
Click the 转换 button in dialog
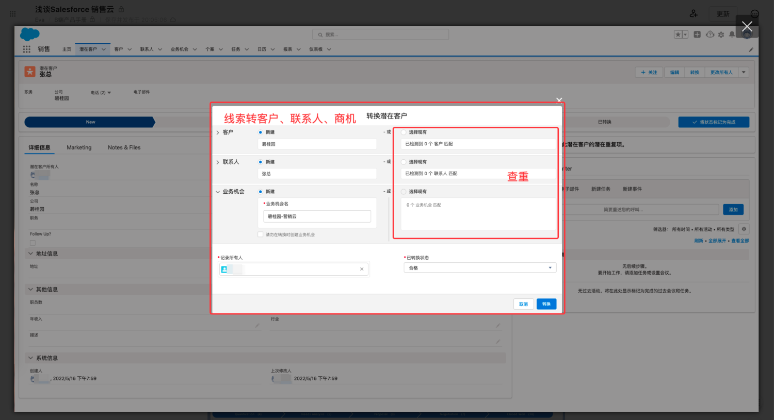(546, 304)
